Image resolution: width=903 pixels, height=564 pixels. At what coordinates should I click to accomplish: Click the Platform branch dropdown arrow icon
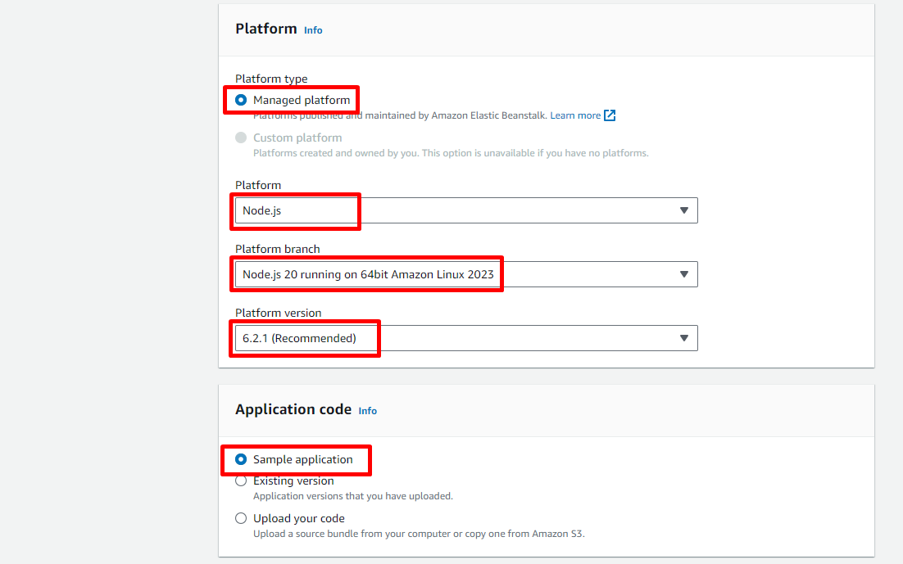click(684, 274)
